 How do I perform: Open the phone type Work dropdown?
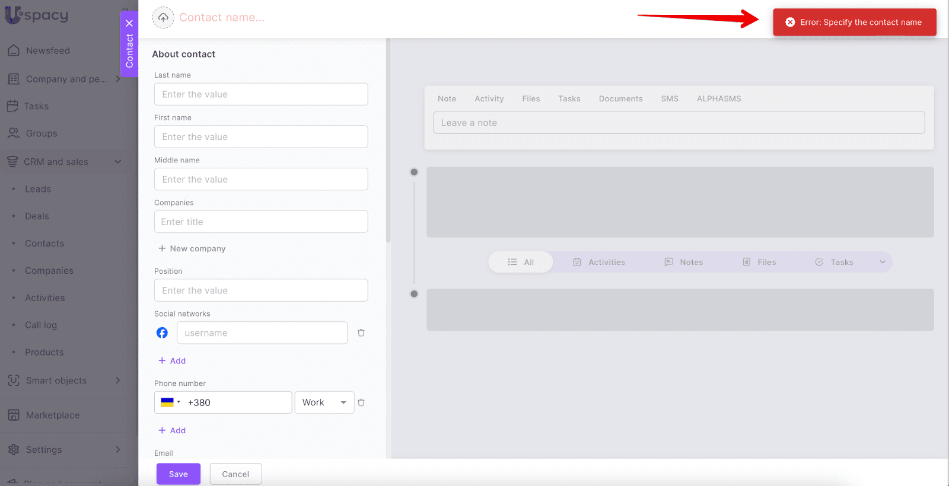(x=324, y=402)
